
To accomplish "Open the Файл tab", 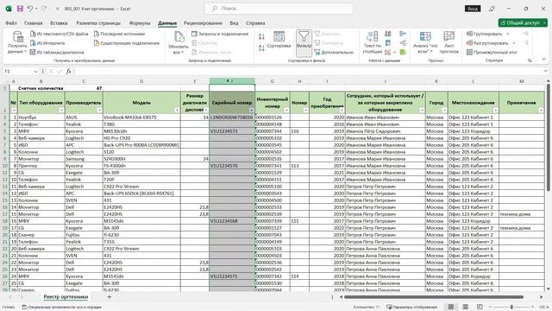I will pyautogui.click(x=11, y=23).
